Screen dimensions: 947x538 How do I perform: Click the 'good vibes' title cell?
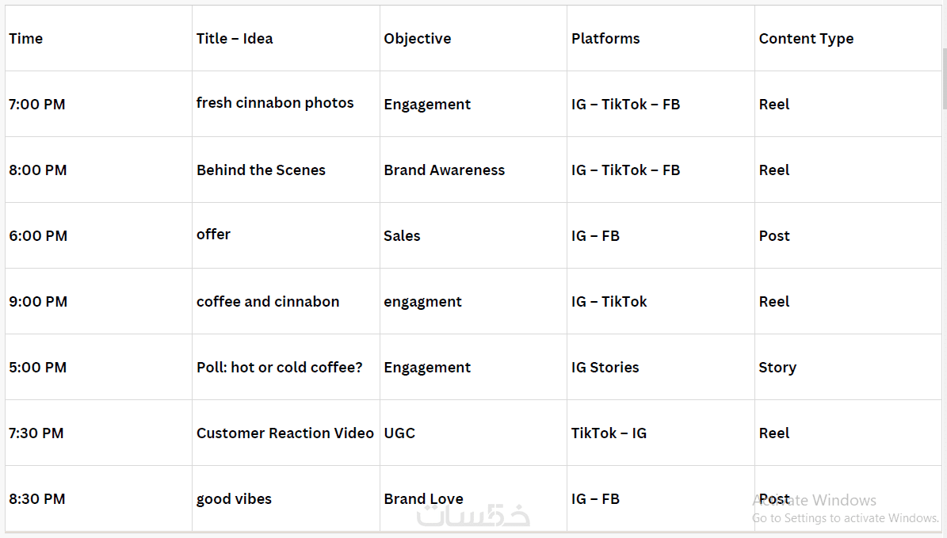pyautogui.click(x=234, y=499)
